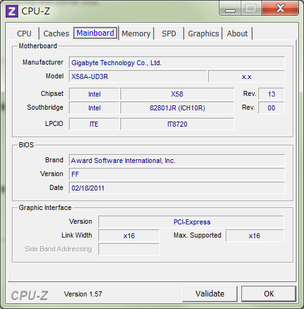
Task: Click the LPCIO chip field IT8720
Action: (x=177, y=124)
